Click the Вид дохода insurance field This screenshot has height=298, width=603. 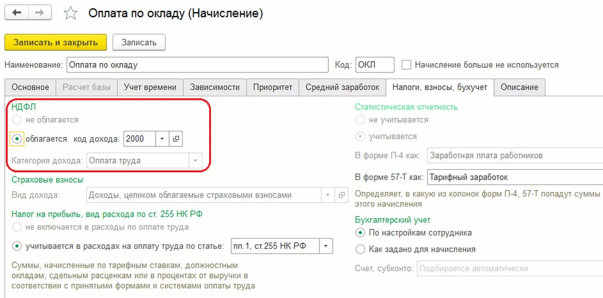[204, 195]
